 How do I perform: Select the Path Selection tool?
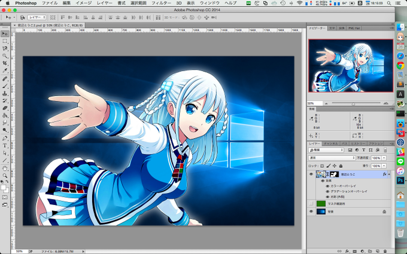[x=5, y=153]
